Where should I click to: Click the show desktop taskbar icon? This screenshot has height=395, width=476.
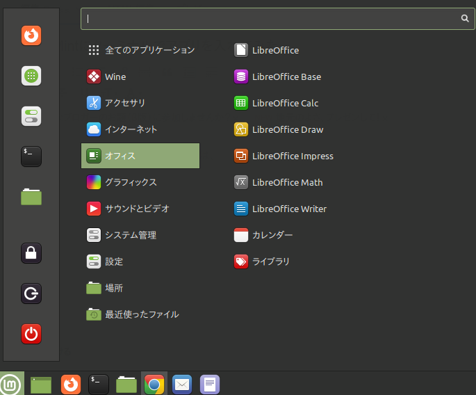41,385
